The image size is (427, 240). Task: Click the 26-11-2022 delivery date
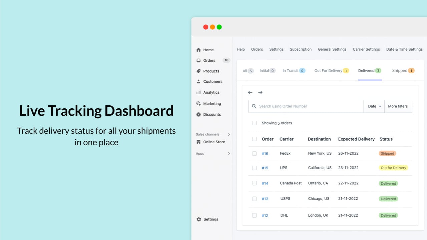click(348, 153)
